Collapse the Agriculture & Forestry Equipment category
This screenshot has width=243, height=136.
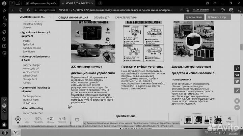point(20,32)
